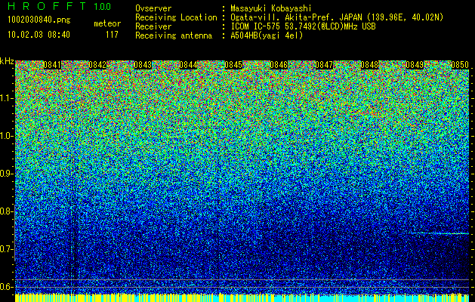Screen dimensions: 475x302
Task: Select the receiver text ICOM IC-575
Action: click(256, 26)
